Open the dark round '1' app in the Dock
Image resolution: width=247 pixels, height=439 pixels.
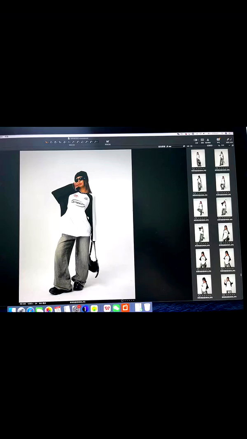pos(85,309)
